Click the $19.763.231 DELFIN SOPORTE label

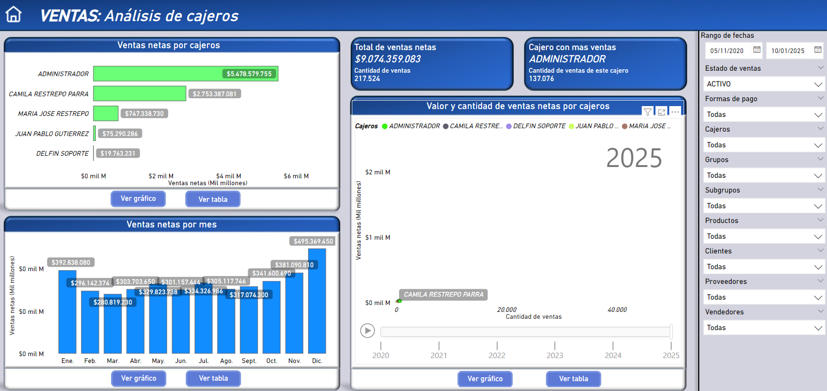click(118, 153)
